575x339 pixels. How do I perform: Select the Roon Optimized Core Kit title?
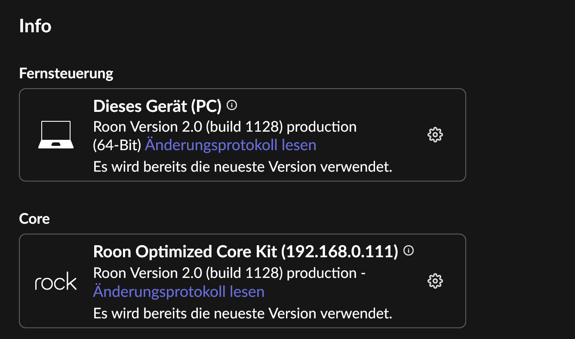pyautogui.click(x=185, y=252)
